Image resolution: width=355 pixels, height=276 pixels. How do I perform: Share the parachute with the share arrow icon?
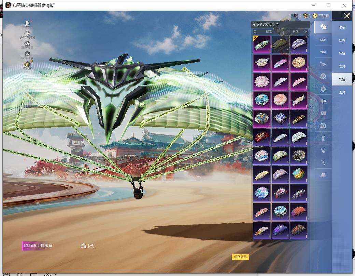(91, 246)
